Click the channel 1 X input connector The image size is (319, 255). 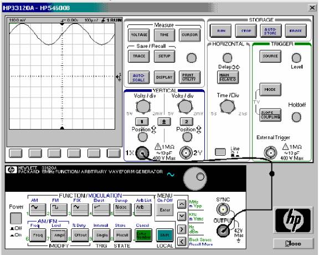point(142,153)
